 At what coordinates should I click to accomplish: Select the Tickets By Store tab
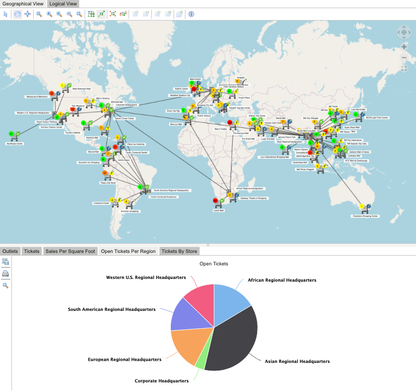[x=180, y=251]
